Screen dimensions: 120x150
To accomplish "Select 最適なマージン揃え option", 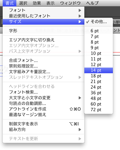I will point(43,115).
